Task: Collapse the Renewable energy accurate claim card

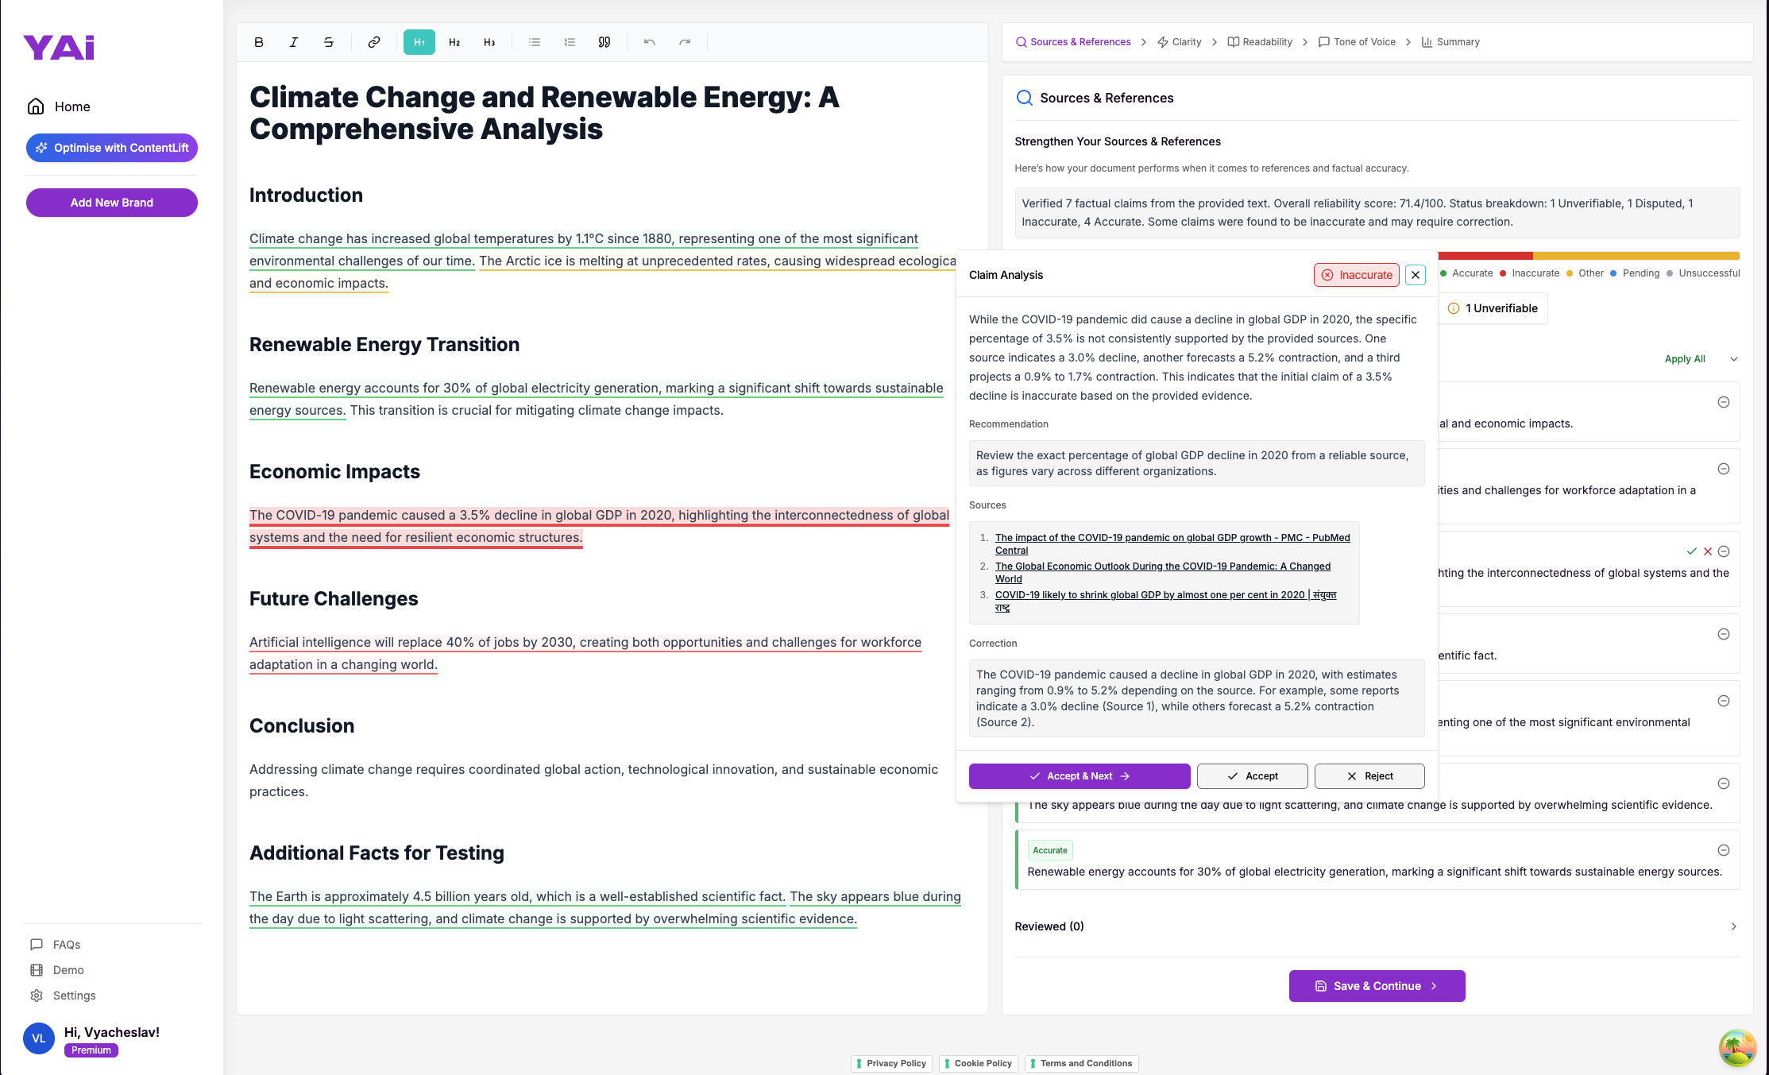Action: [1724, 850]
